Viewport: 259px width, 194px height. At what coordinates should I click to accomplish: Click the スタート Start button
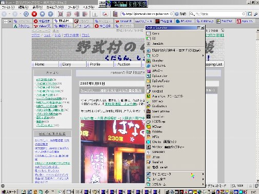coord(9,191)
